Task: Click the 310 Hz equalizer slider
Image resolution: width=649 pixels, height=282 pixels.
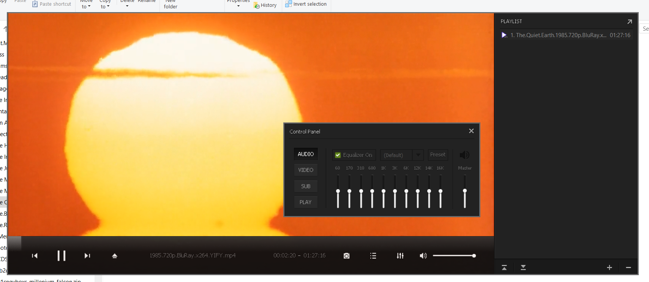Action: (x=361, y=191)
